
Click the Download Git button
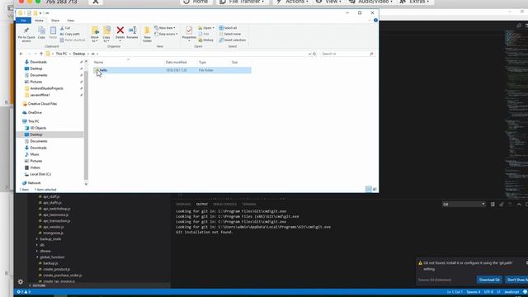pyautogui.click(x=489, y=280)
